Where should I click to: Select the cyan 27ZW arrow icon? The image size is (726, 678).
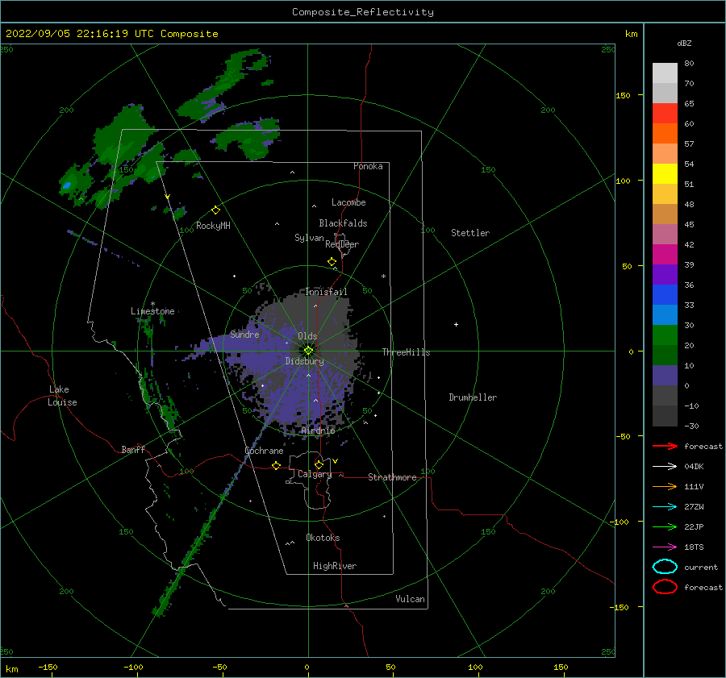coord(665,507)
